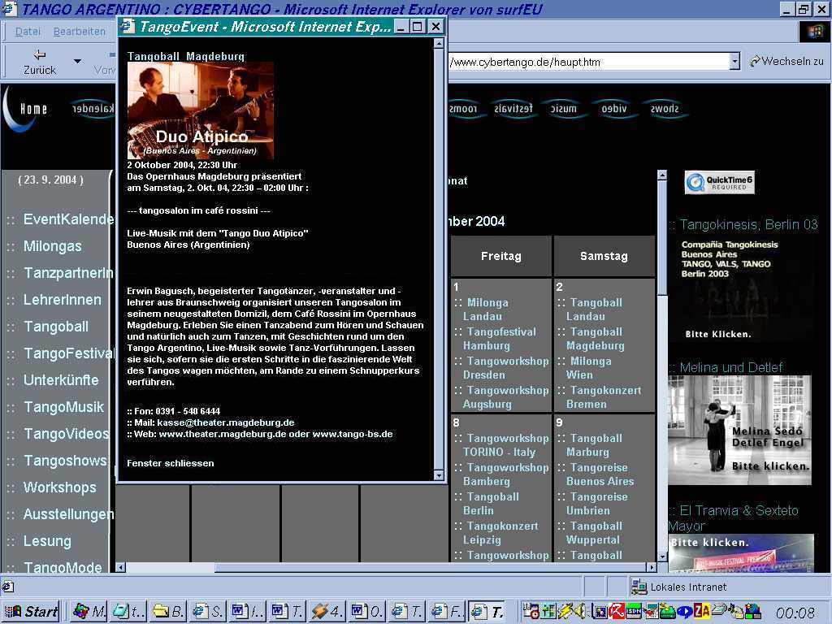Open Tangoworkshop TORINO - Italy event
The image size is (832, 624).
(x=505, y=445)
